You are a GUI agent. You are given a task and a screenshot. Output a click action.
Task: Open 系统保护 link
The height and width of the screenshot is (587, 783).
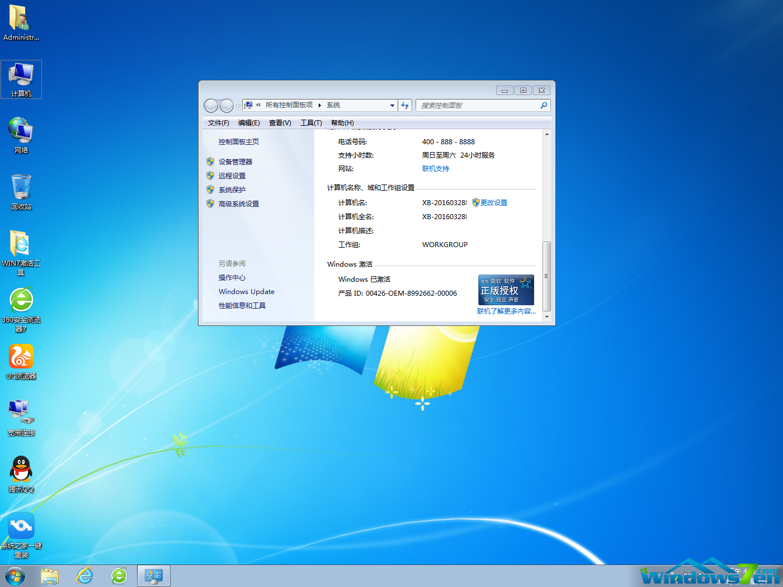pos(232,190)
